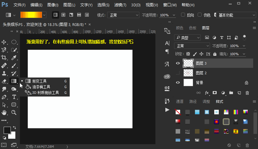Toggle lock all padlock icon

tap(215, 54)
